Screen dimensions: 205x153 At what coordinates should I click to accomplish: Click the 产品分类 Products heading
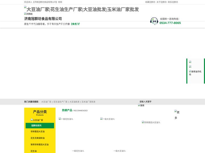point(40,113)
